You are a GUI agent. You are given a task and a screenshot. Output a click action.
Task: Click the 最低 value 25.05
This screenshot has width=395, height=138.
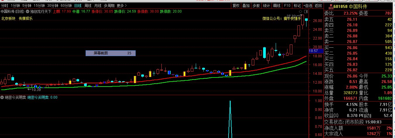(x=387, y=87)
